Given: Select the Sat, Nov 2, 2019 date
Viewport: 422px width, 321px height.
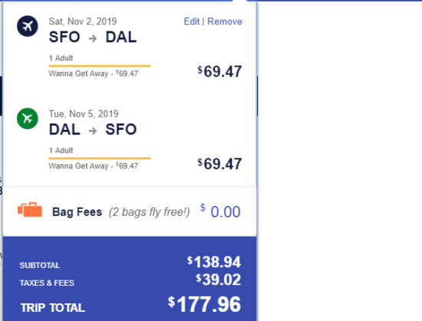Looking at the screenshot, I should [83, 22].
